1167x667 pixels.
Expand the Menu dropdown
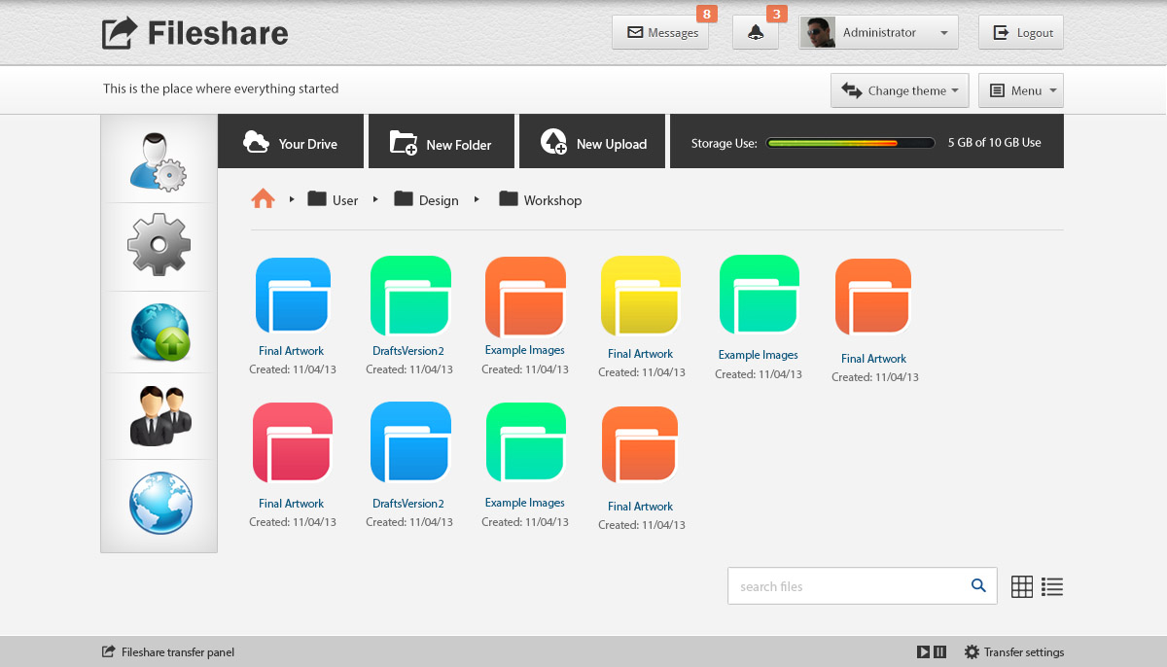coord(1020,90)
